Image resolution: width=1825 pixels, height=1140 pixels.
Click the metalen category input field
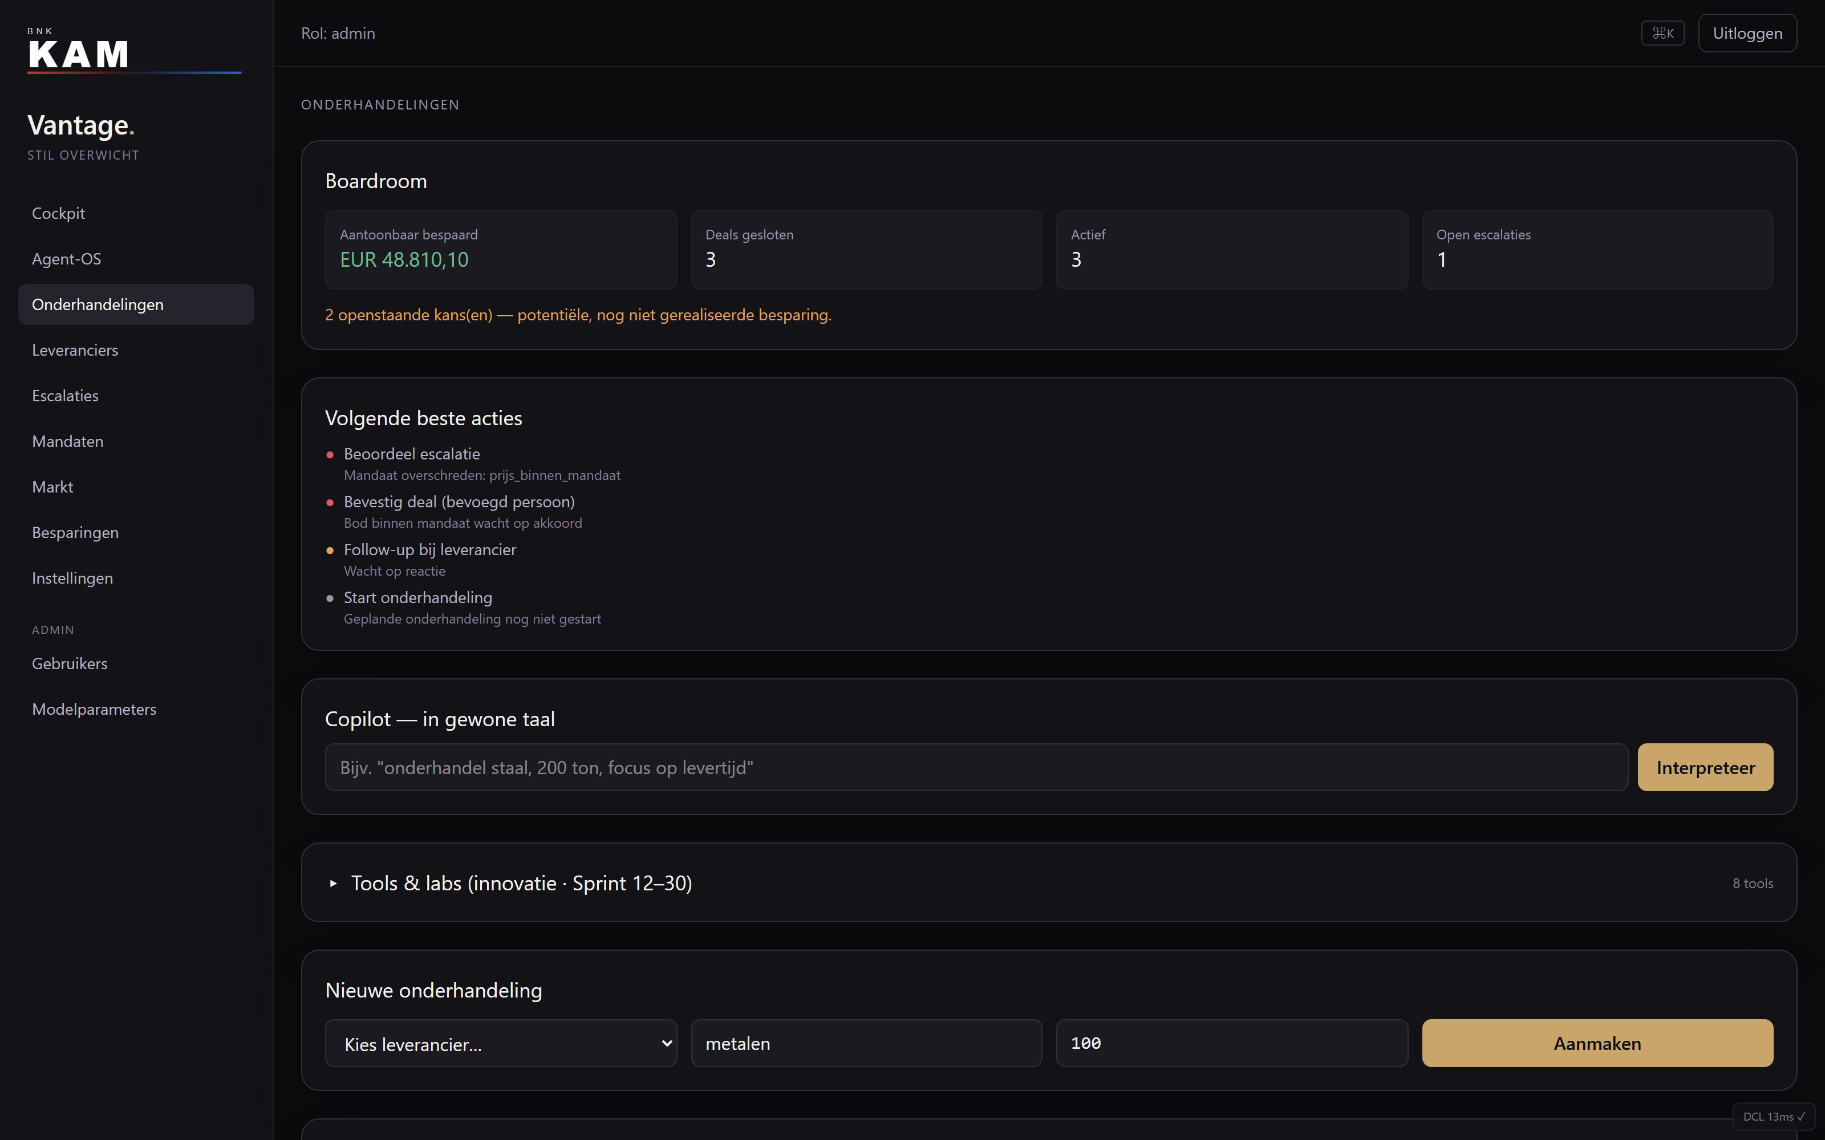click(866, 1044)
